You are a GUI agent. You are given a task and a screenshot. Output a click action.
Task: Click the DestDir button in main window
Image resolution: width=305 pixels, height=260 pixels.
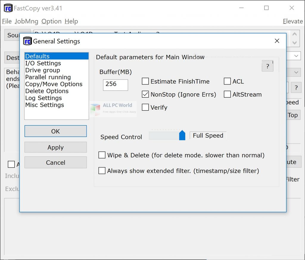click(x=13, y=57)
